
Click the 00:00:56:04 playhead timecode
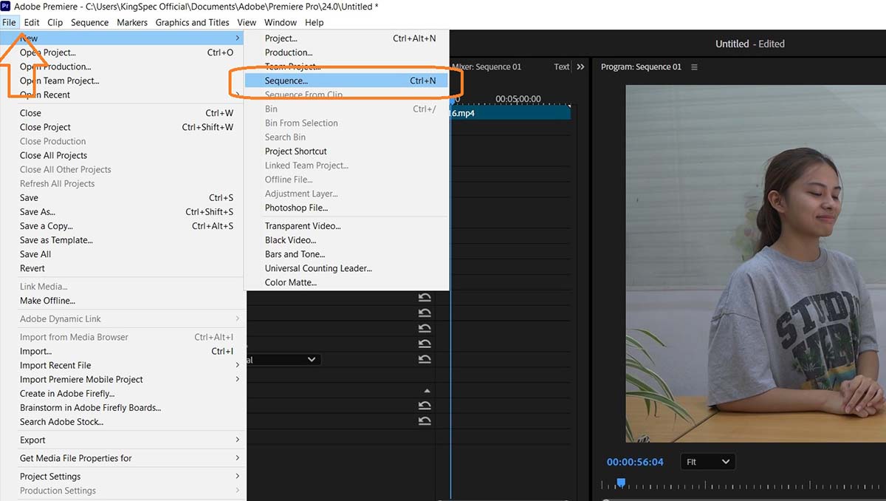[x=635, y=462]
